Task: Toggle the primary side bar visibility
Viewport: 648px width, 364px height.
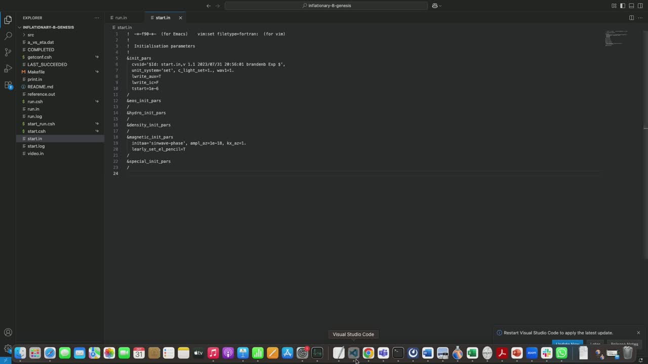Action: [623, 6]
